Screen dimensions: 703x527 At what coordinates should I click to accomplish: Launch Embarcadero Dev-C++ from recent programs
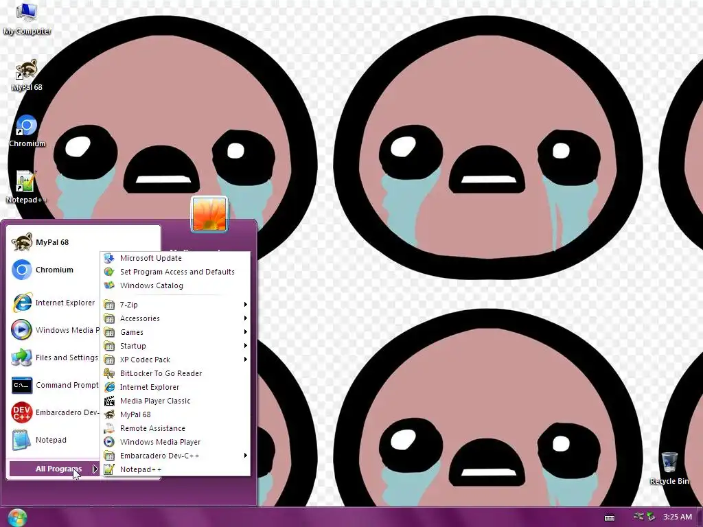coord(54,412)
